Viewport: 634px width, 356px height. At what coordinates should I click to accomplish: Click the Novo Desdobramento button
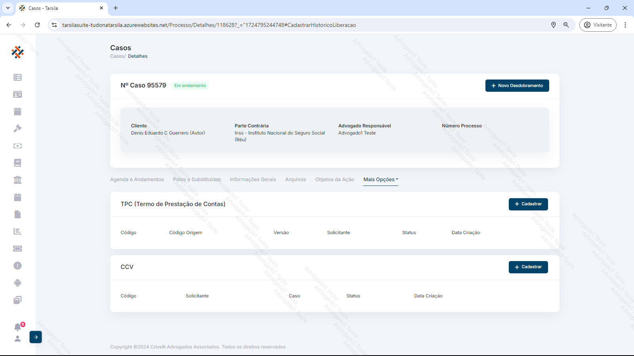[x=517, y=86]
